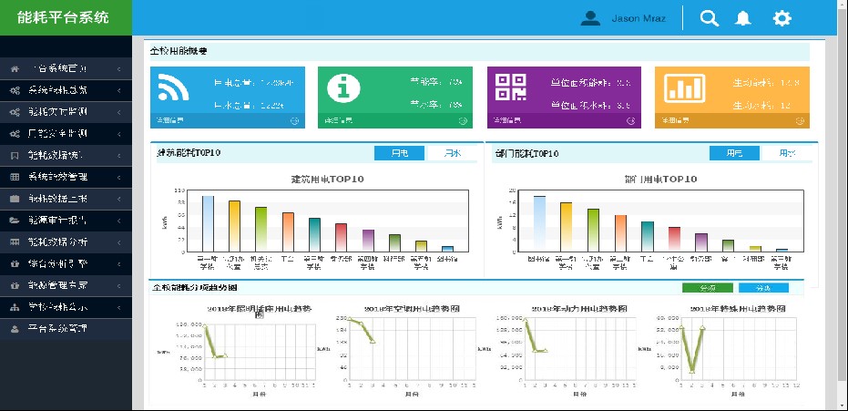Click the QR code icon on purple card
This screenshot has height=411, width=848.
[510, 87]
